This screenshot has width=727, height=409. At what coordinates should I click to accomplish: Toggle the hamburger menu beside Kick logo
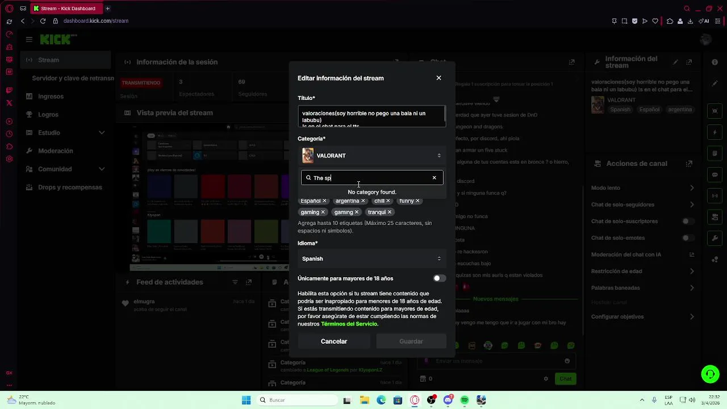pyautogui.click(x=29, y=39)
